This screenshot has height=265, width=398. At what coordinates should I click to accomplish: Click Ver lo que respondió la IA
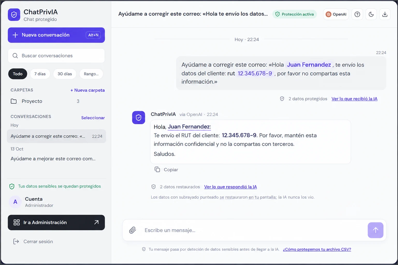tap(230, 187)
